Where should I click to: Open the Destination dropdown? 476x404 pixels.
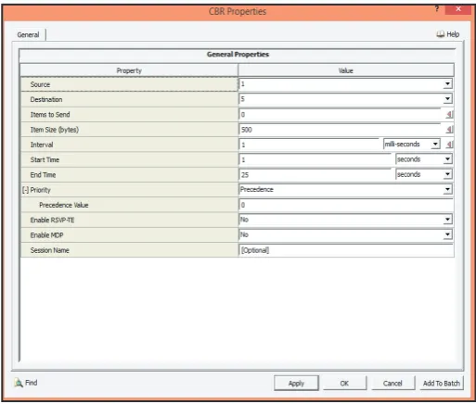tap(447, 99)
